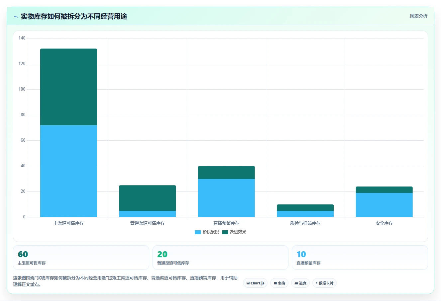This screenshot has width=441, height=301.
Task: Click the 主渠道可售库存 caption under 60
Action: [x=32, y=263]
